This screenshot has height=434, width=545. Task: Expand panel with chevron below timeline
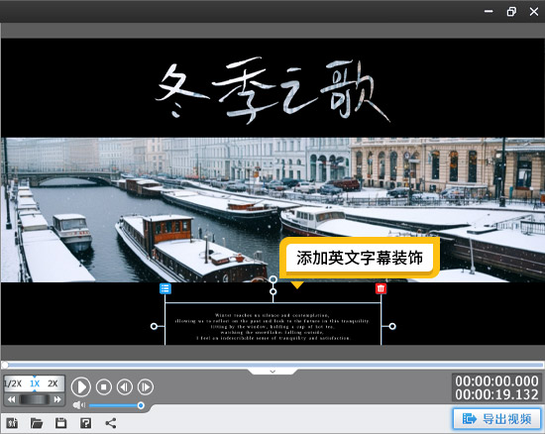point(272,372)
